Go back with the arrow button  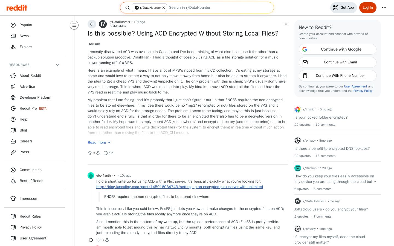coord(92,24)
